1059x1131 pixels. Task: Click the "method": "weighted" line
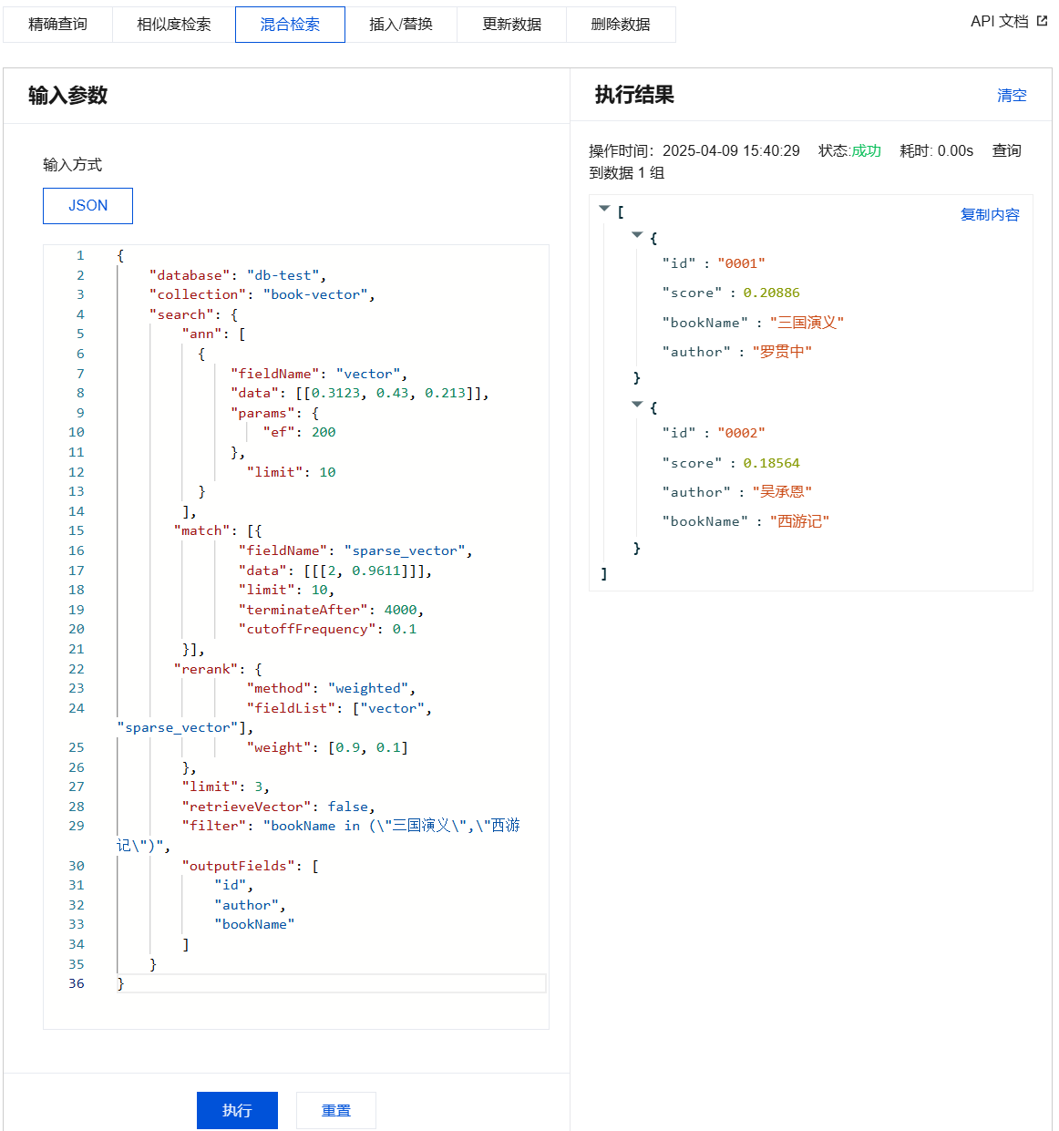click(x=331, y=688)
